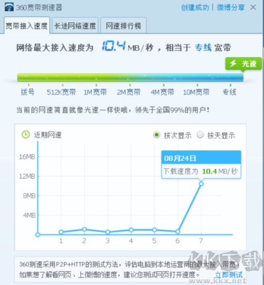Close the speed tester window

253,7
